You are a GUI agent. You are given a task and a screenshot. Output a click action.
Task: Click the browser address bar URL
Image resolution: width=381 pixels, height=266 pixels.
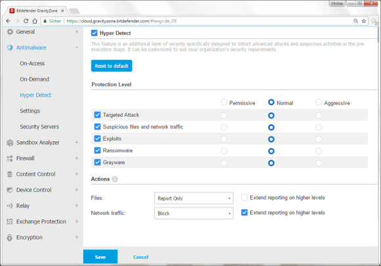[122, 21]
